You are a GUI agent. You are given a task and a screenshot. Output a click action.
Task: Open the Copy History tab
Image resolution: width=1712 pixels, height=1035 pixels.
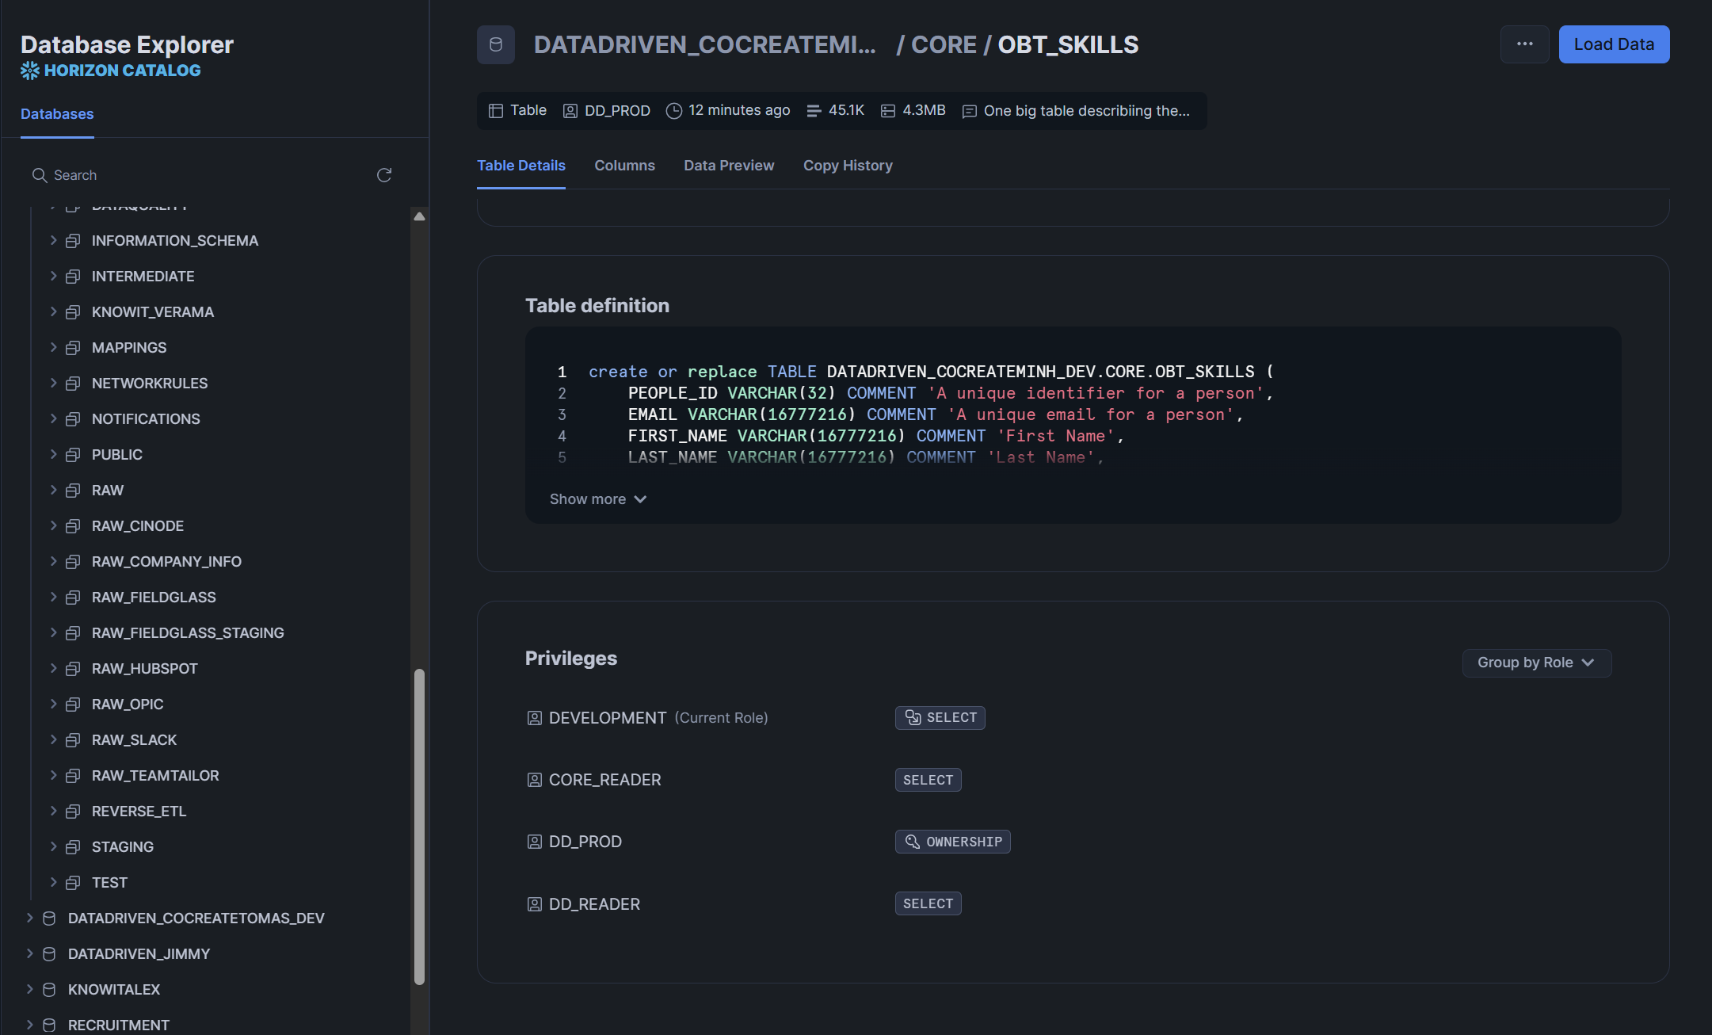(x=848, y=165)
